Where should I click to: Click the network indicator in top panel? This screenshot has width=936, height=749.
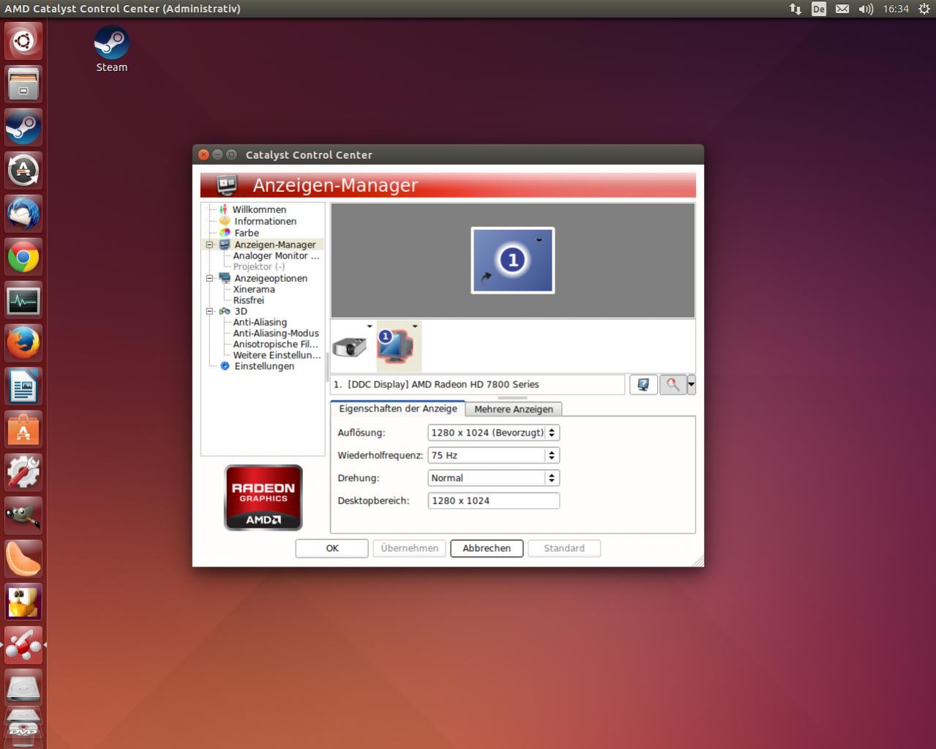(x=795, y=9)
